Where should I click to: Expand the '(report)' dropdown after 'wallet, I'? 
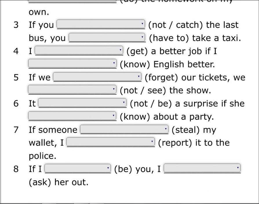point(111,142)
